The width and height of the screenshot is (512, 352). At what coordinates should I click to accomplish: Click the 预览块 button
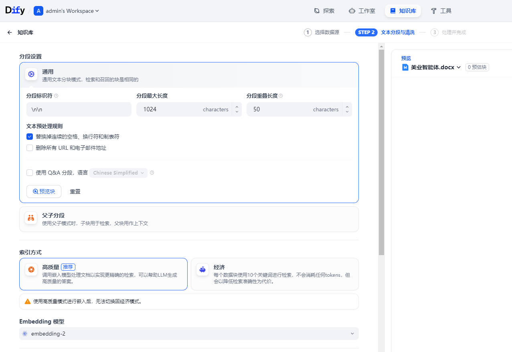click(44, 191)
